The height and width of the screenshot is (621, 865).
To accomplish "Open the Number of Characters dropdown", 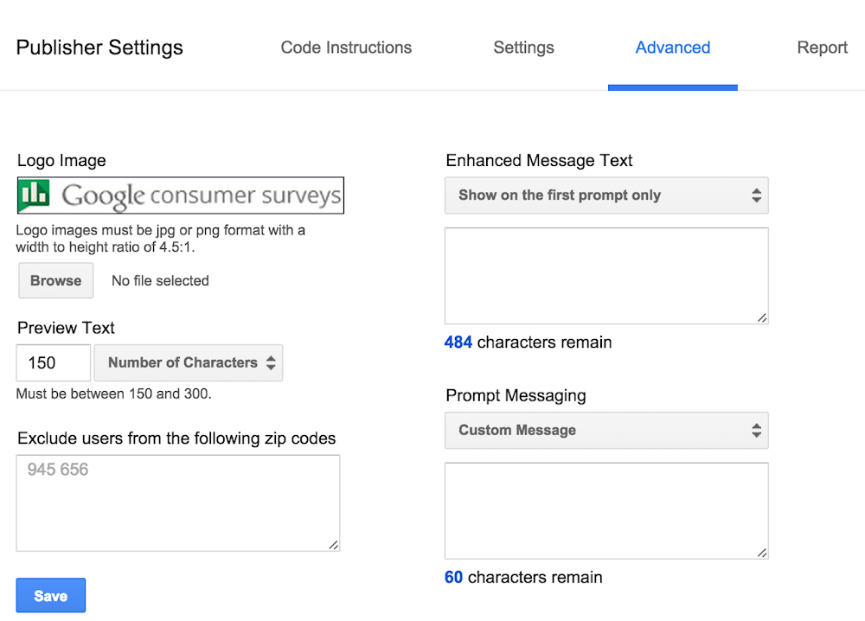I will 189,363.
